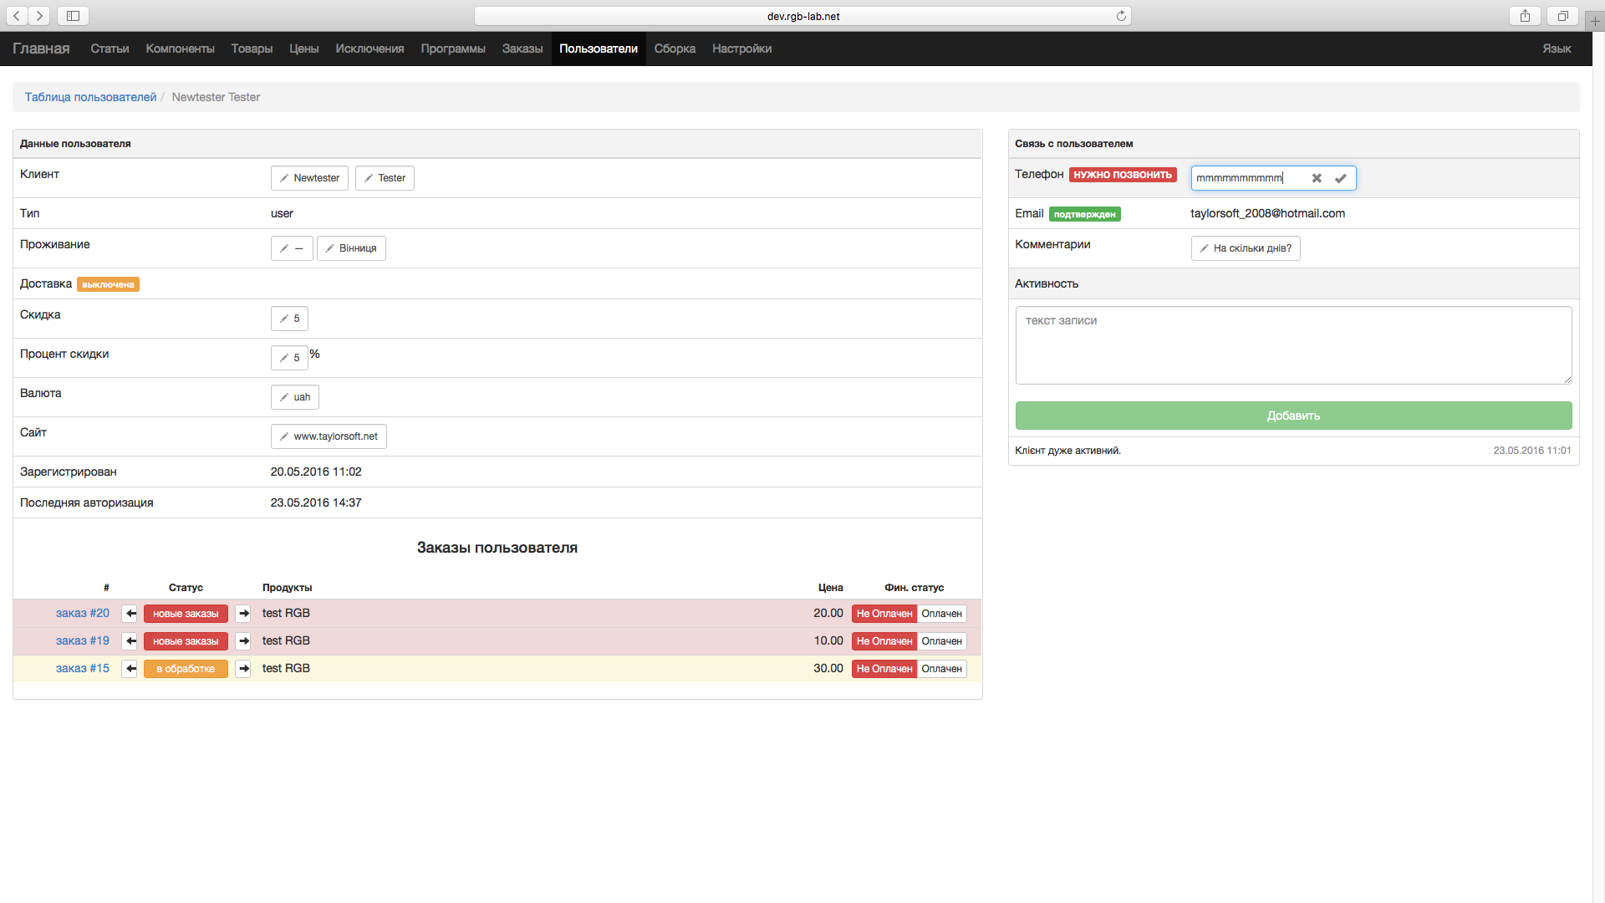Advance order #20 status with right arrow
This screenshot has width=1605, height=903.
click(243, 614)
